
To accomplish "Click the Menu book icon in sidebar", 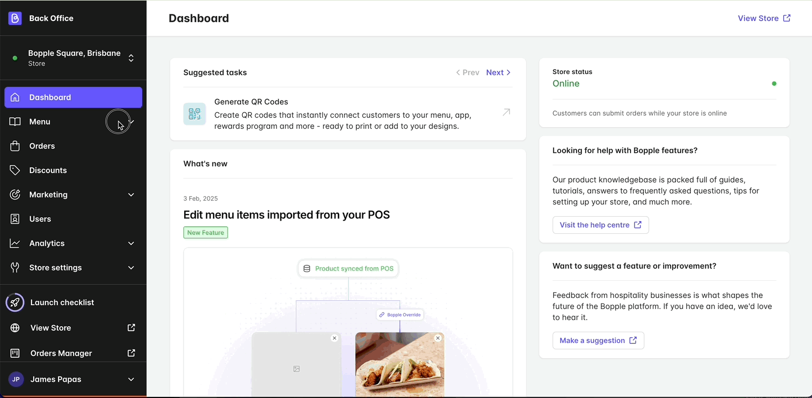I will [15, 122].
